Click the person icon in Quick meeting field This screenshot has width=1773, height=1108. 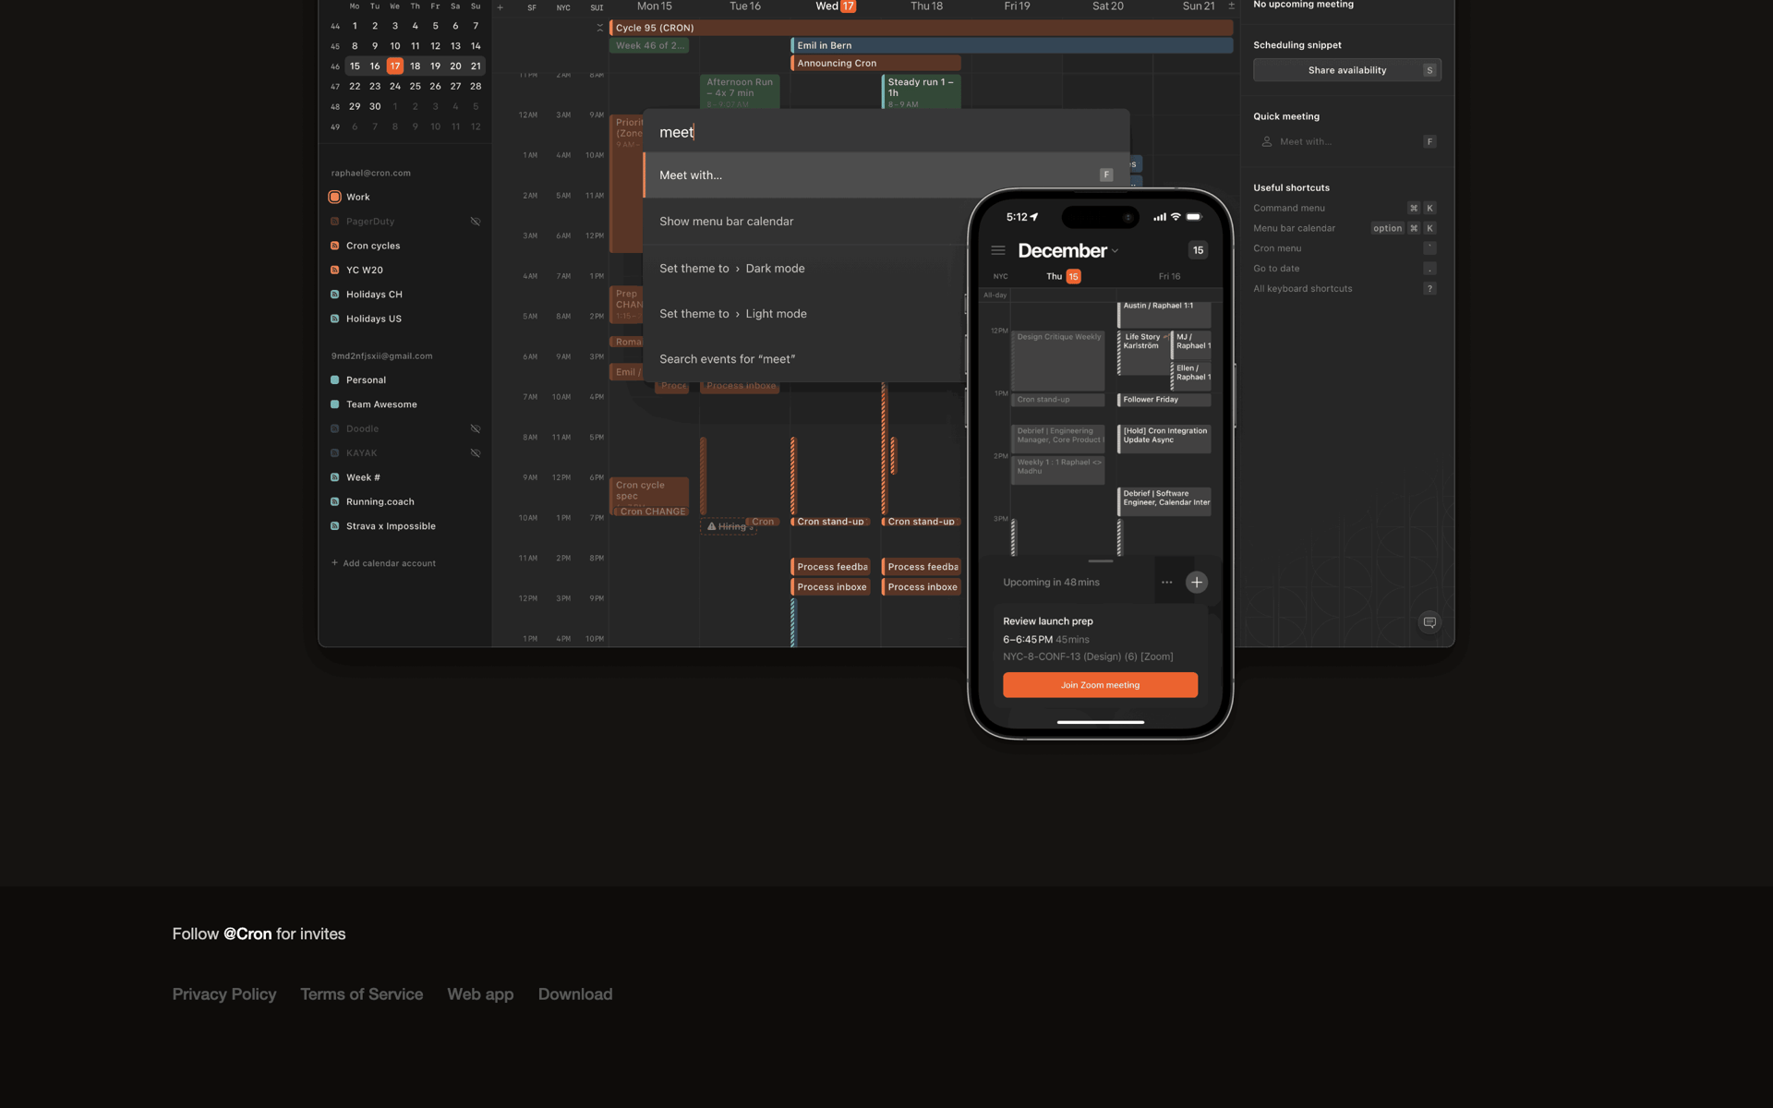pos(1267,141)
